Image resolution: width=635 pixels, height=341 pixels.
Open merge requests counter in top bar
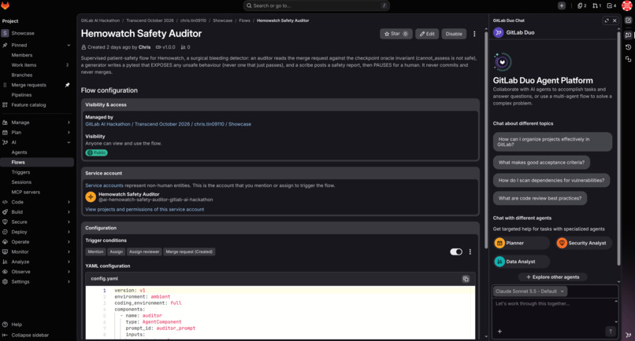pos(596,5)
